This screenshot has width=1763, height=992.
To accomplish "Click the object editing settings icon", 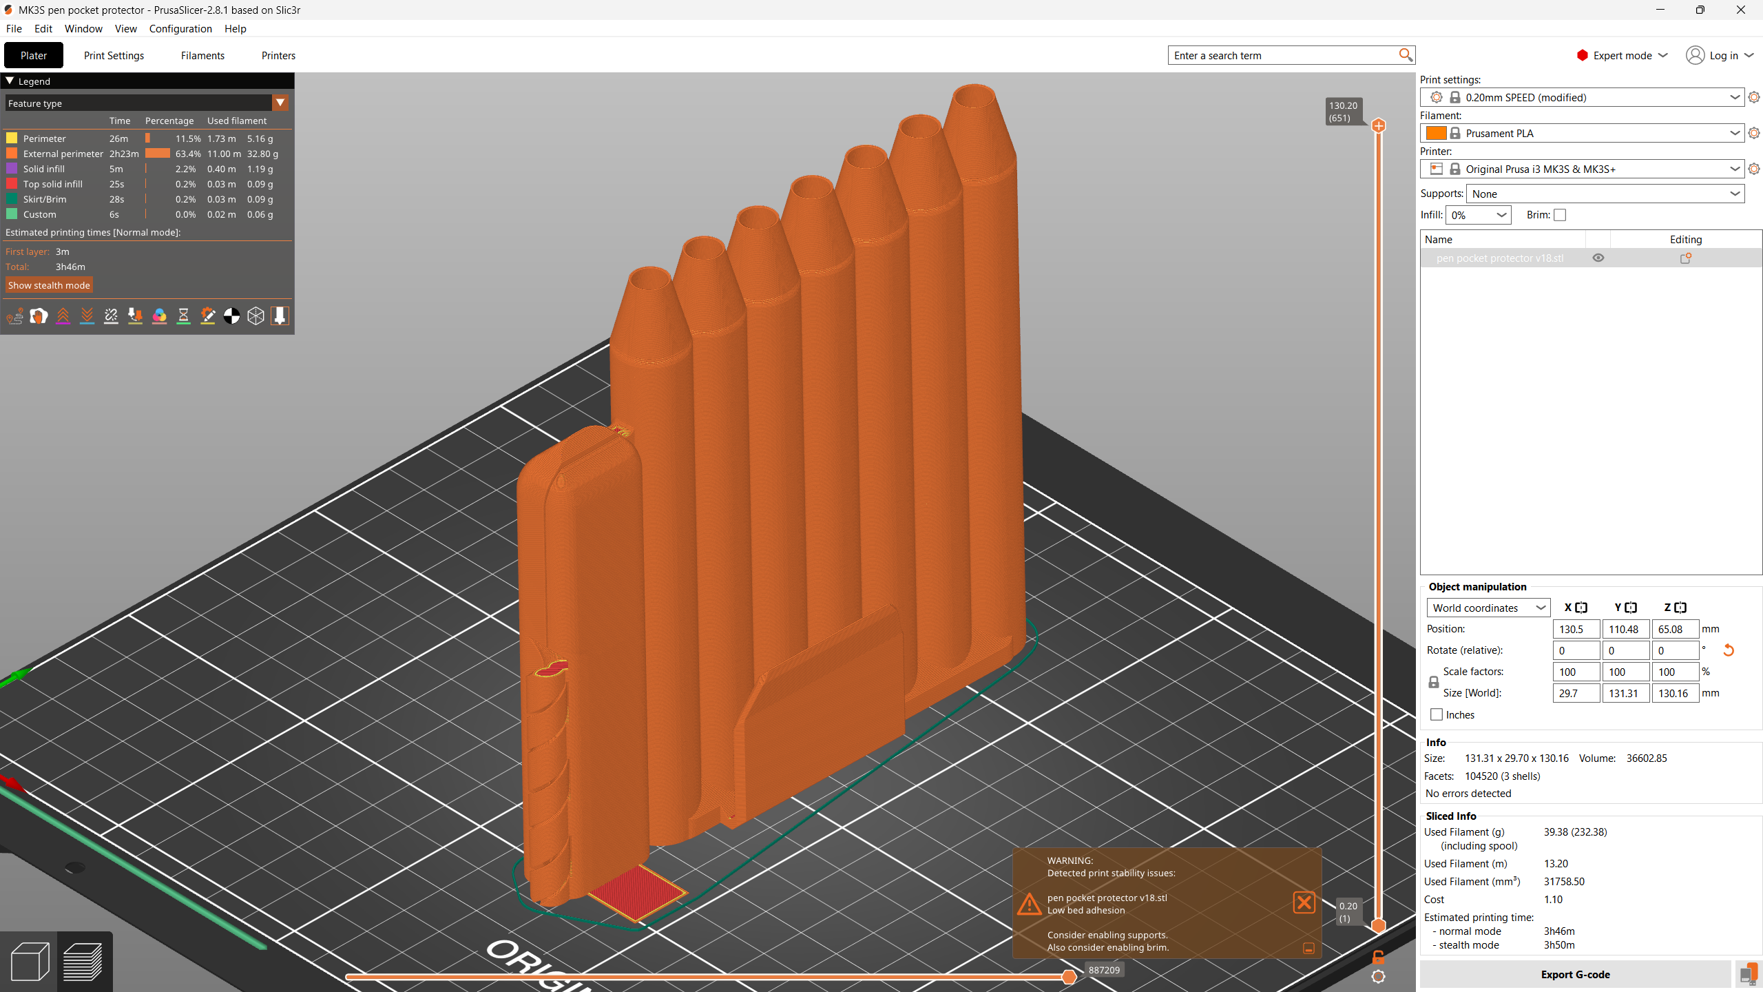I will (x=1686, y=258).
